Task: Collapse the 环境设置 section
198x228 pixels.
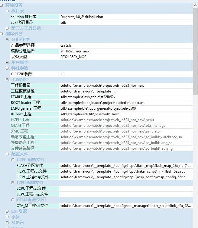Action: [2, 5]
